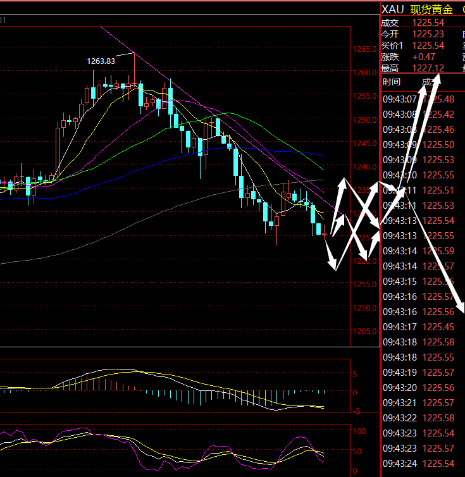Click the 1255.0 price axis label

tap(364, 96)
